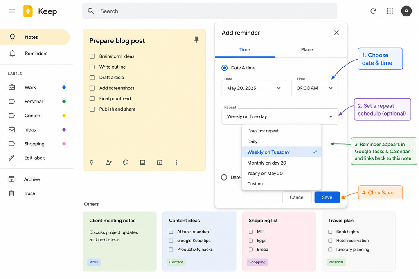419x279 pixels.
Task: Archive the Prepare blog post note
Action: coord(160,162)
